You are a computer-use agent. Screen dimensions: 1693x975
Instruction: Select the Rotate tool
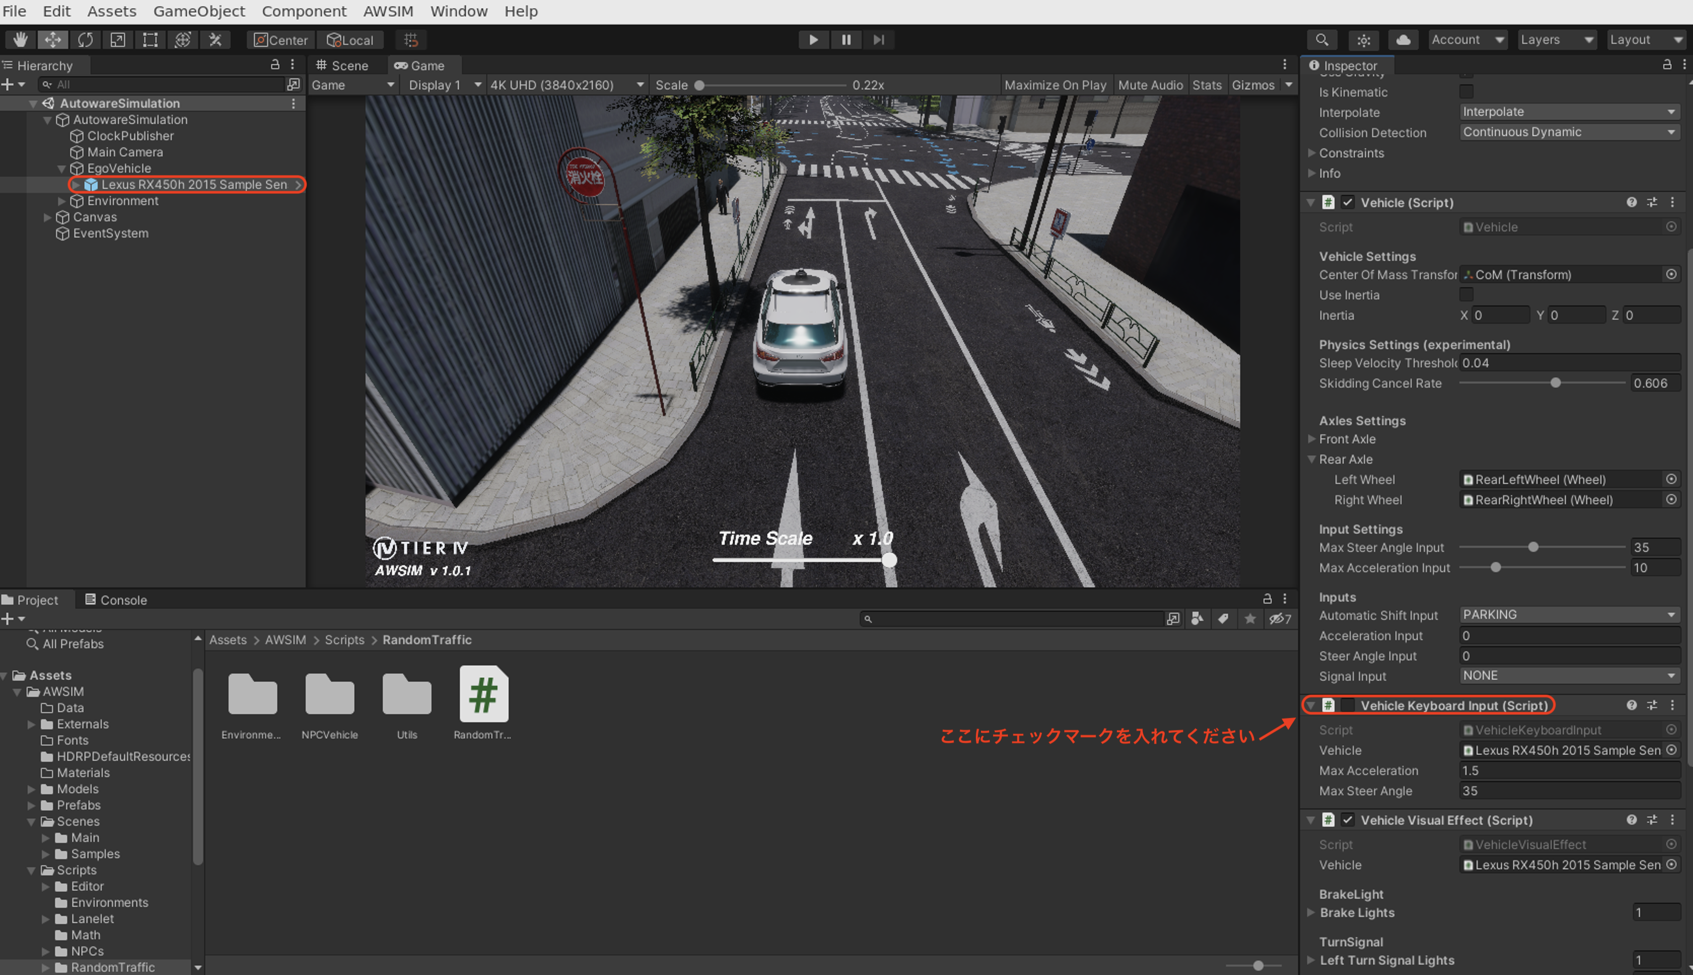[x=86, y=40]
